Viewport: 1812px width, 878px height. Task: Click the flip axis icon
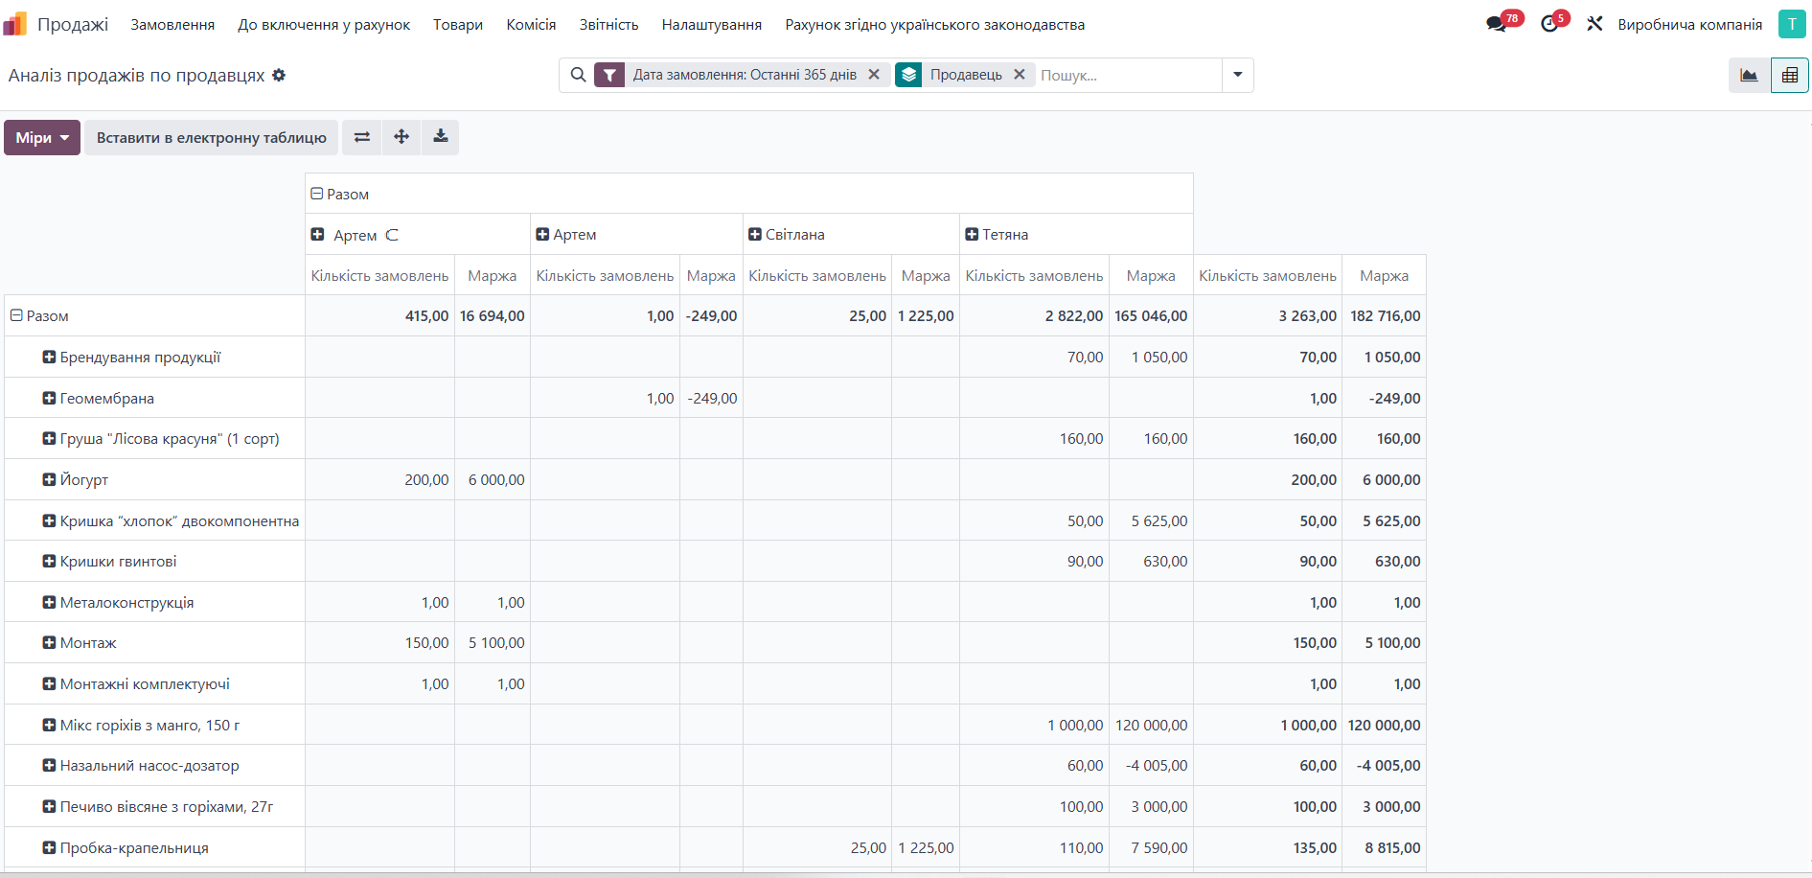(x=361, y=137)
